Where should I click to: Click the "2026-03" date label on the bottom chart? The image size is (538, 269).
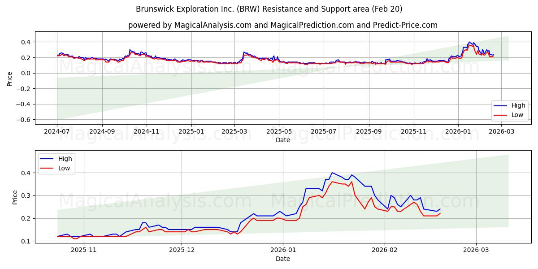tap(476, 250)
